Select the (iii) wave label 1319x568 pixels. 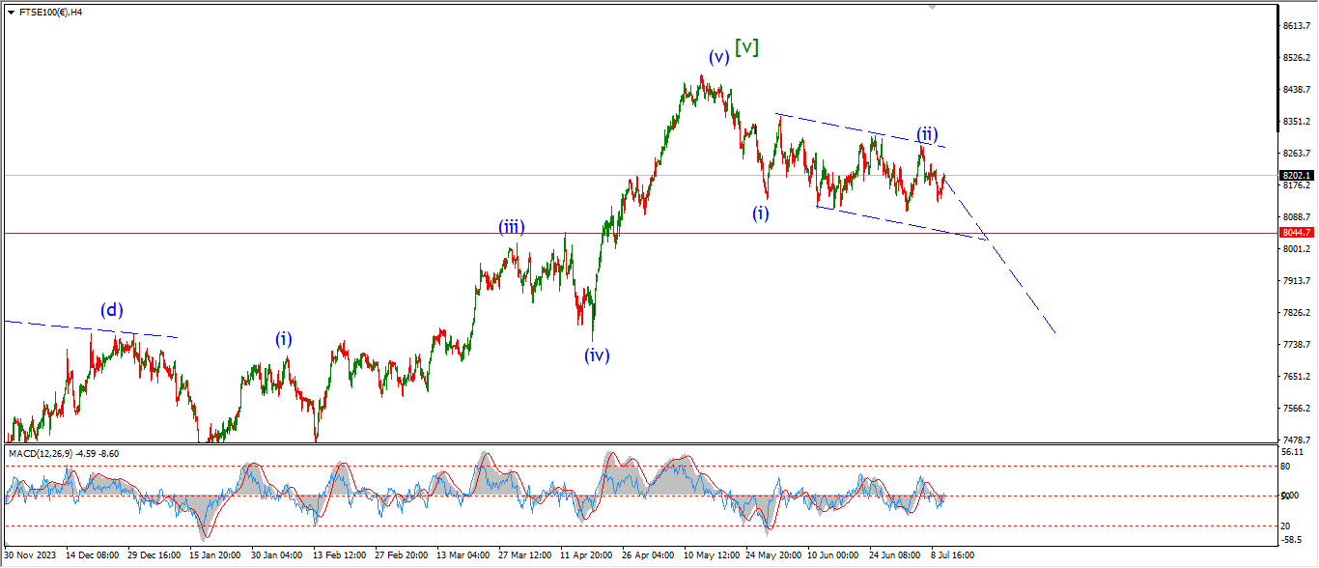click(512, 228)
